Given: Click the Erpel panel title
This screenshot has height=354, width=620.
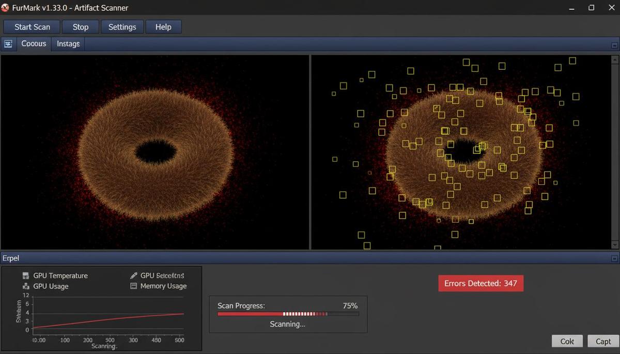Looking at the screenshot, I should 10,258.
